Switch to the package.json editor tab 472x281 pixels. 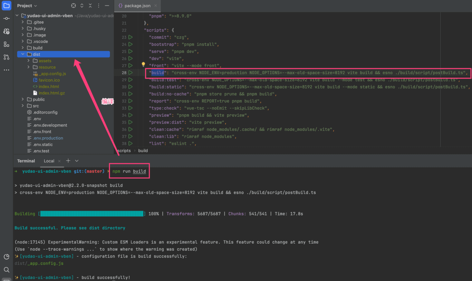click(137, 5)
